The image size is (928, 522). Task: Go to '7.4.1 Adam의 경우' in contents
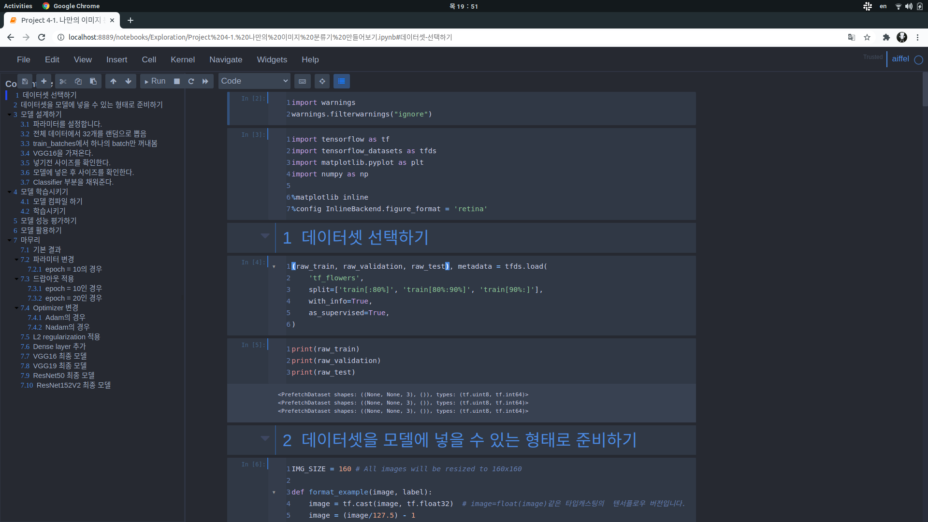point(65,318)
